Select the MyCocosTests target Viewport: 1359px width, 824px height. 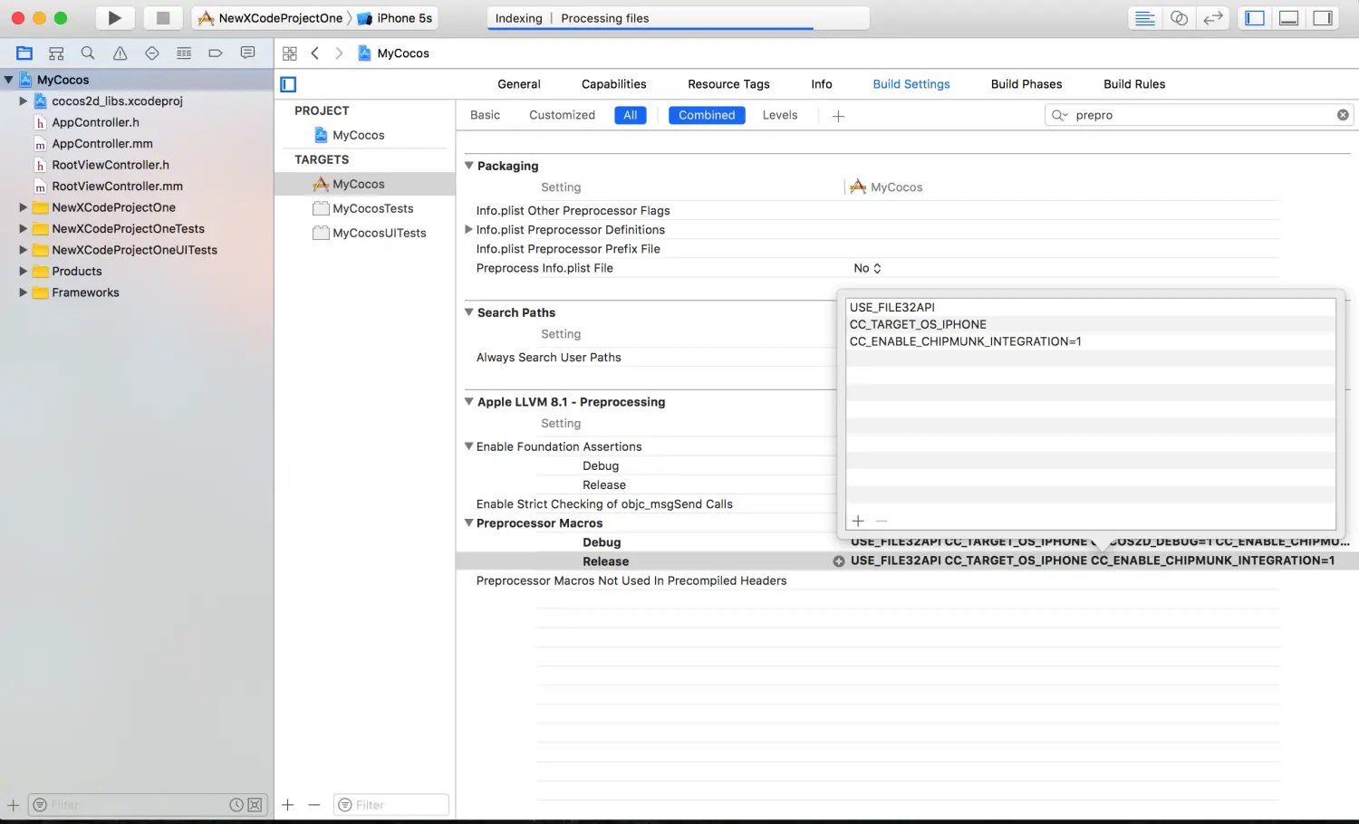click(372, 208)
